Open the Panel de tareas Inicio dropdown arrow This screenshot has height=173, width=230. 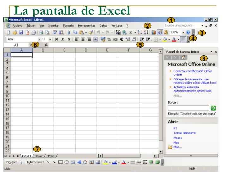click(211, 51)
